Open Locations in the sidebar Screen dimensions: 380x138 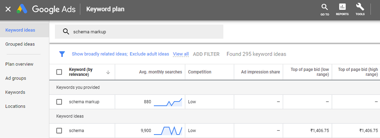click(x=15, y=106)
